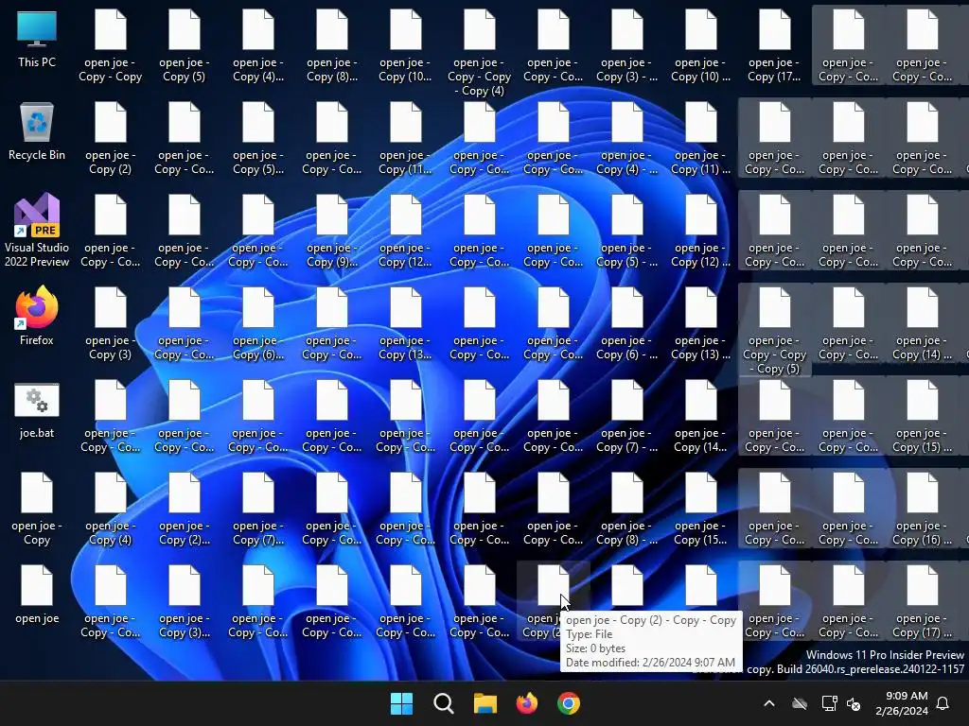Select file "open joe - Copy (3)..."
This screenshot has height=726, width=969.
coord(185,601)
